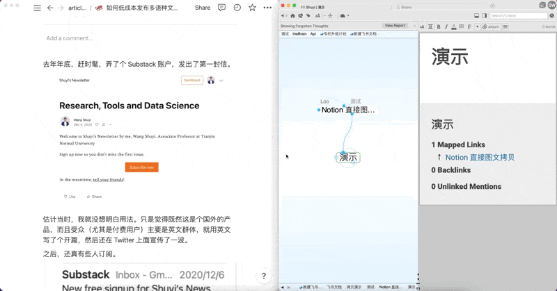Click 飞书文档 in the history bar
The width and height of the screenshot is (557, 291).
tap(334, 287)
